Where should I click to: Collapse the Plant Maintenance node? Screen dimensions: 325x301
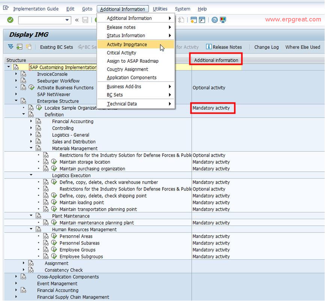tap(31, 215)
